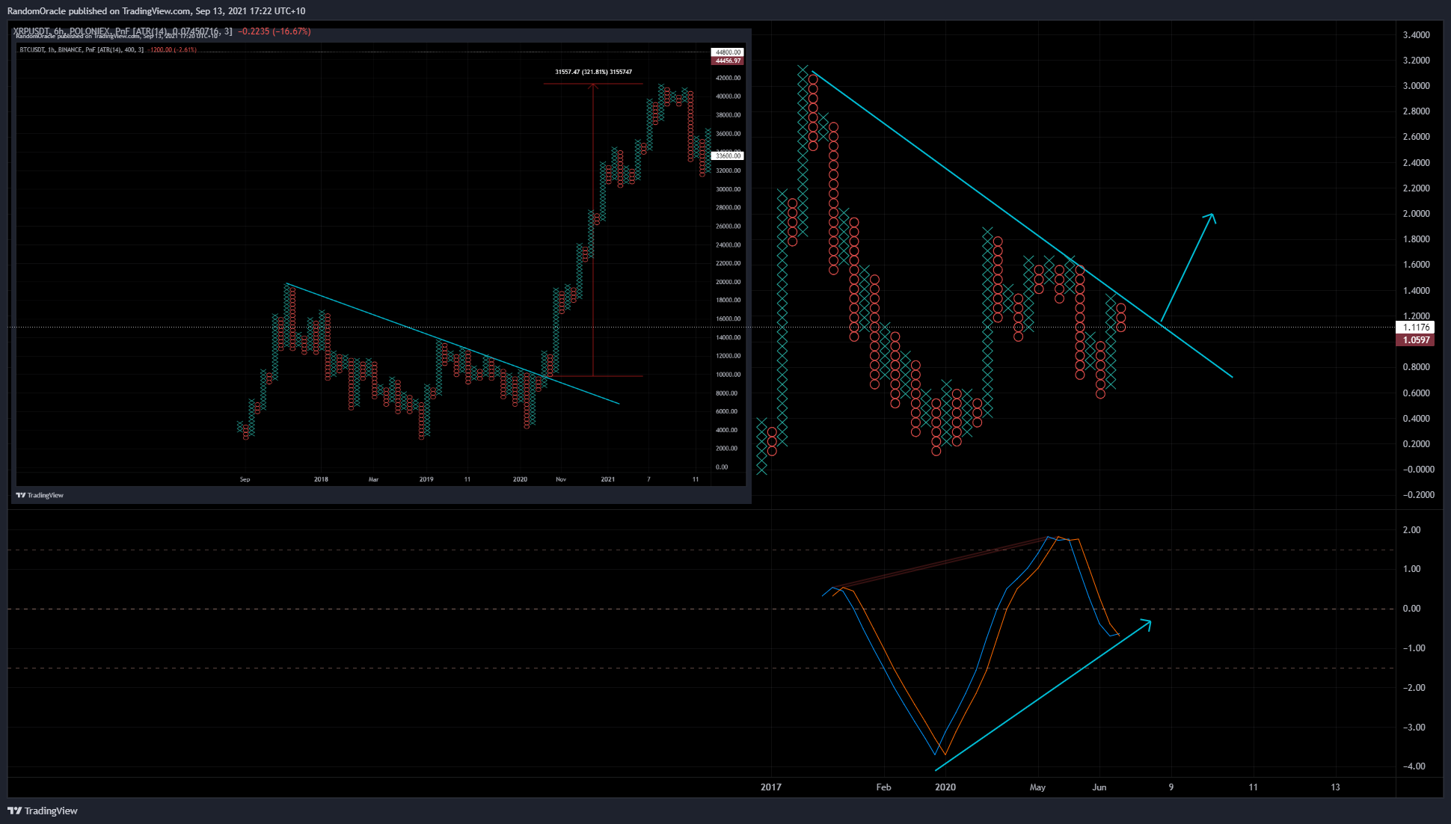Click the RandomOracle published header text
Image resolution: width=1451 pixels, height=824 pixels.
(x=156, y=10)
